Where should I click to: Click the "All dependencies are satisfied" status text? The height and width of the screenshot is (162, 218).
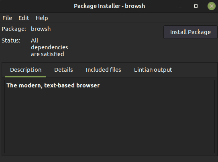pos(49,47)
